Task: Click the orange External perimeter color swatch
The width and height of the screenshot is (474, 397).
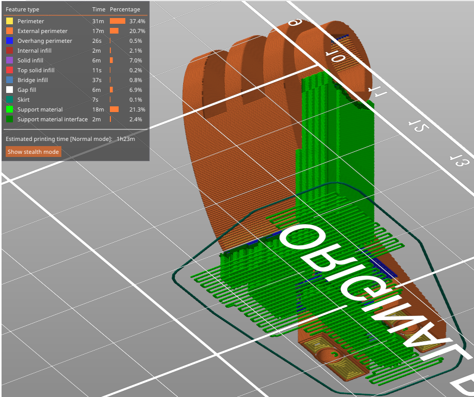Action: tap(9, 31)
